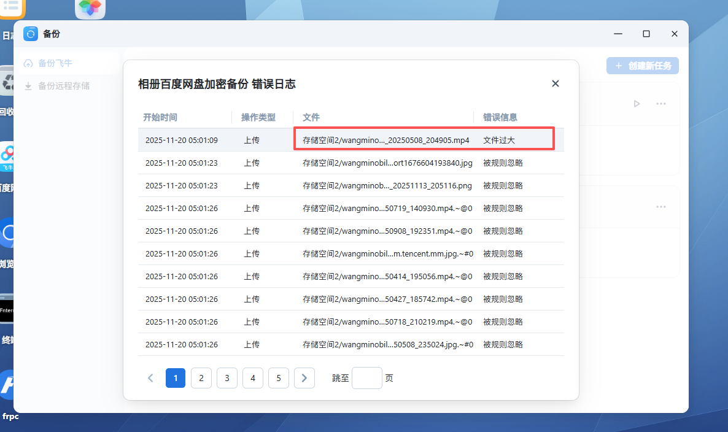Go to next page with right chevron
Image resolution: width=728 pixels, height=432 pixels.
304,378
